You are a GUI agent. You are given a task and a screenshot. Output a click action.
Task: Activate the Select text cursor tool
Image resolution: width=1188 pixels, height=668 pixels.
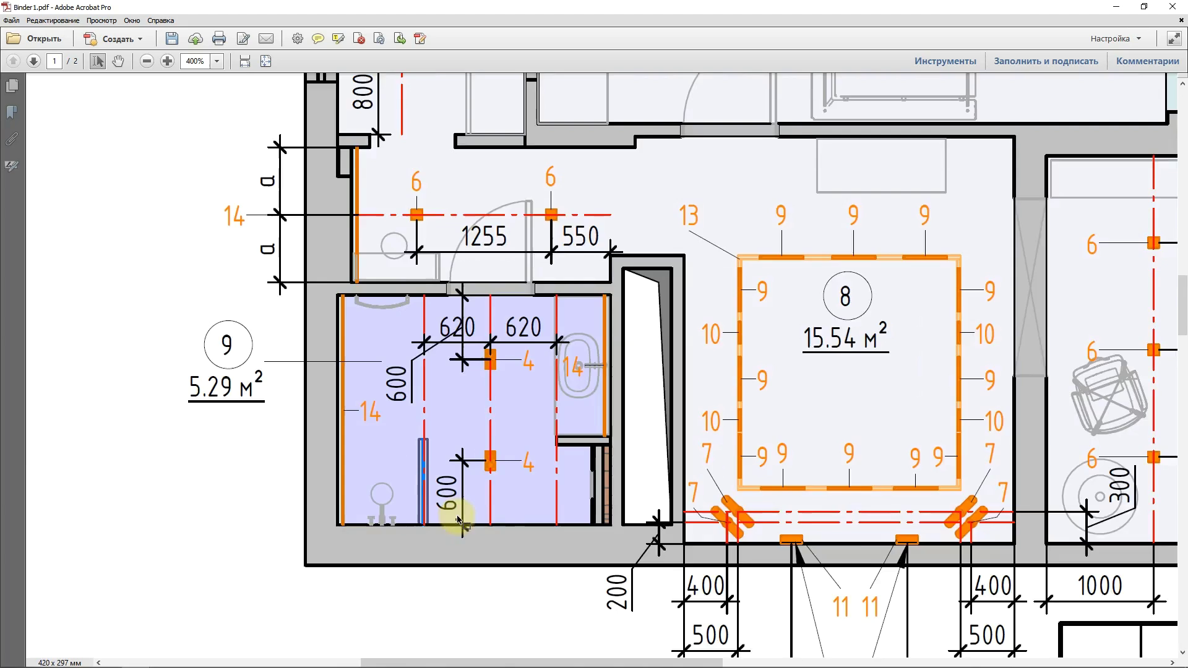(x=98, y=61)
